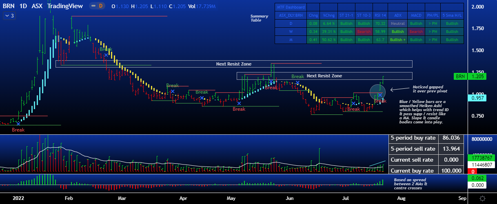Viewport: 497px width, 204px height.
Task: Select the W weekly row in the dashboard
Action: coord(291,31)
